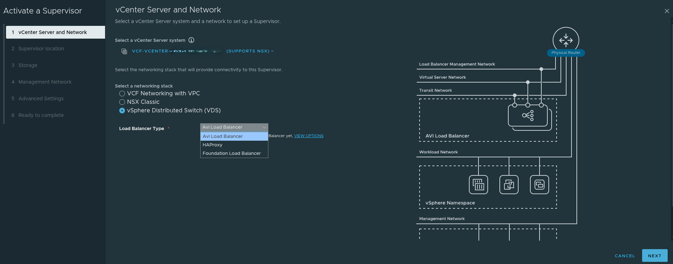Expand the VCF-VCENTER server selector chevron
Viewport: 673px width, 264px height.
point(272,51)
